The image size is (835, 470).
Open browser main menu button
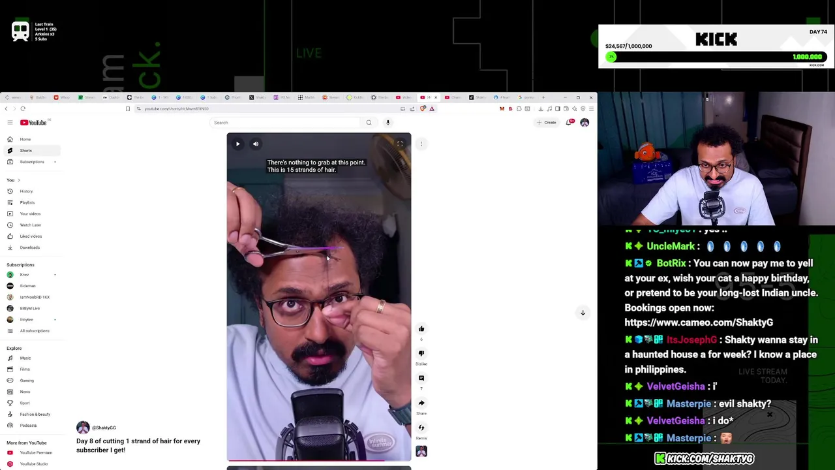[x=591, y=108]
